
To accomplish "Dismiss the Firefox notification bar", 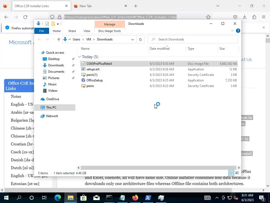I will click(264, 27).
